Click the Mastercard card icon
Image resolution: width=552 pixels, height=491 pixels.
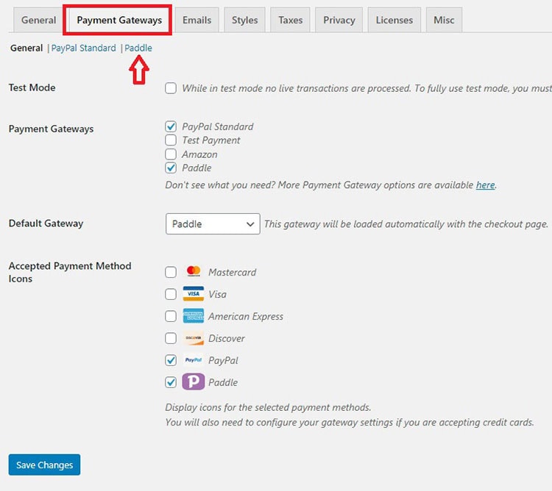[194, 272]
